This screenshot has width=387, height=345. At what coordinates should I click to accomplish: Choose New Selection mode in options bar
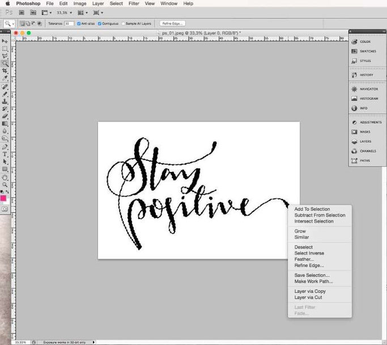(x=23, y=23)
